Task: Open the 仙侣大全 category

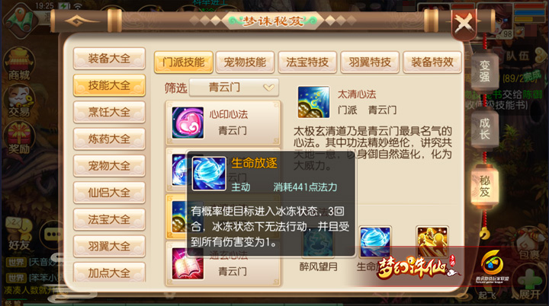Action: 109,193
